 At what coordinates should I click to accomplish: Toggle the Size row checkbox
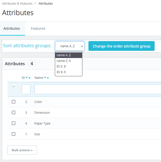[x=14, y=134]
